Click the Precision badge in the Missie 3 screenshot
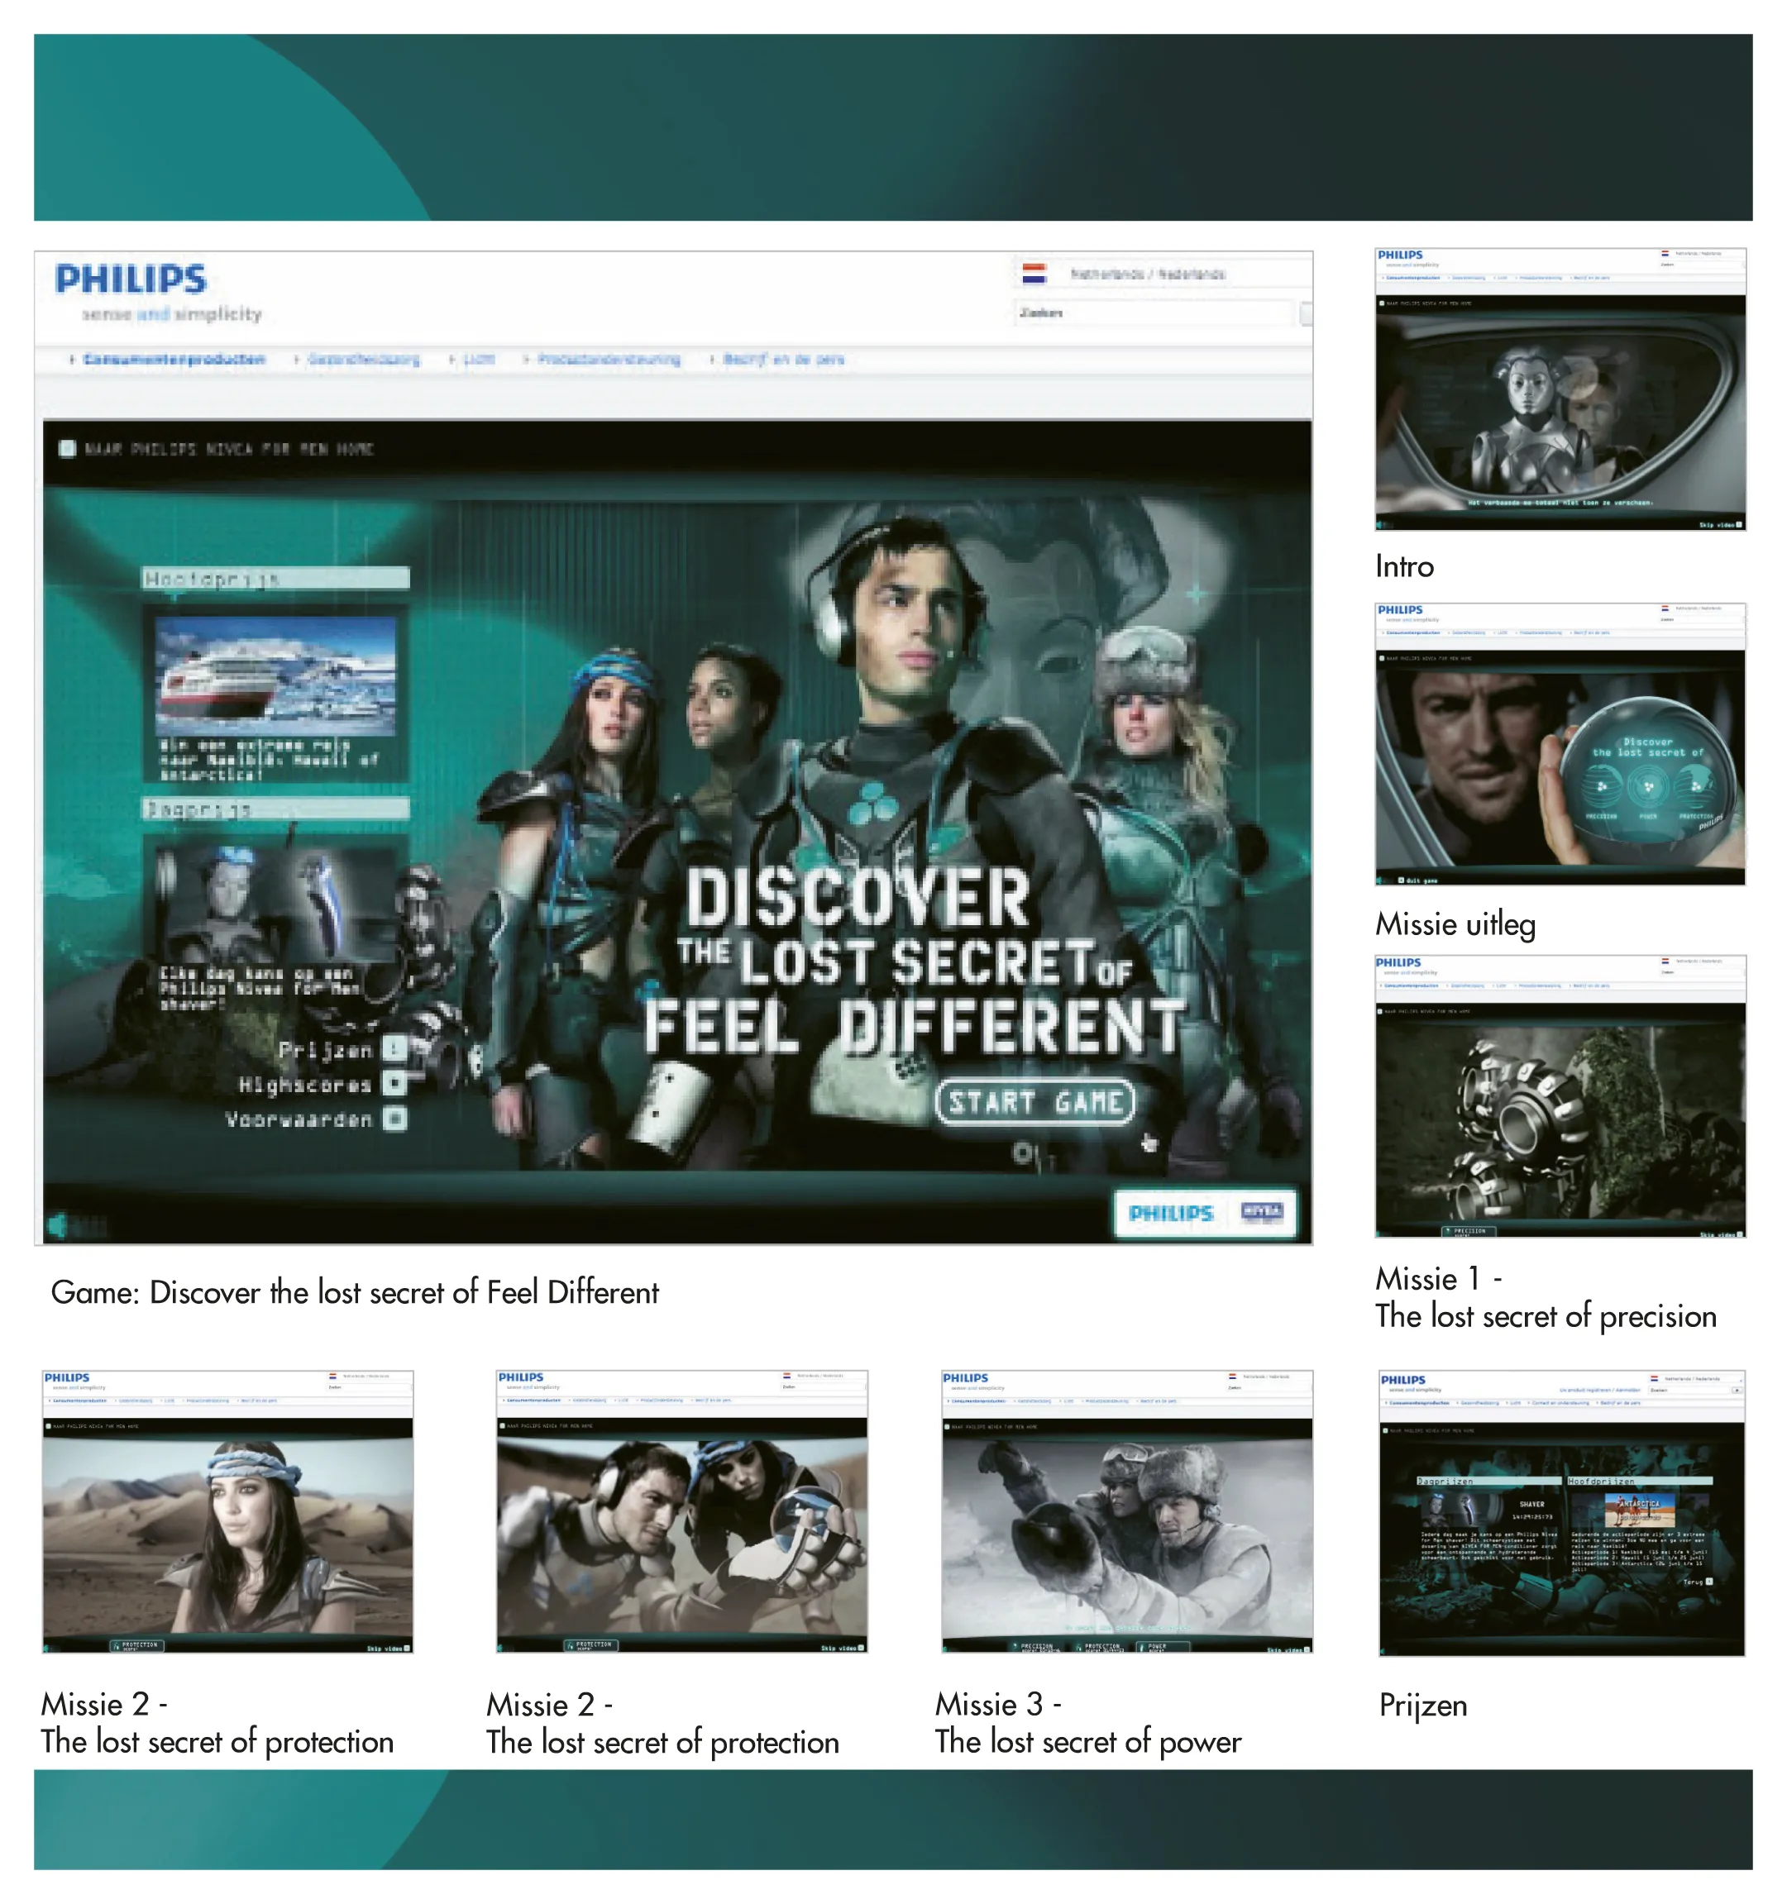1787x1904 pixels. tap(1038, 1648)
